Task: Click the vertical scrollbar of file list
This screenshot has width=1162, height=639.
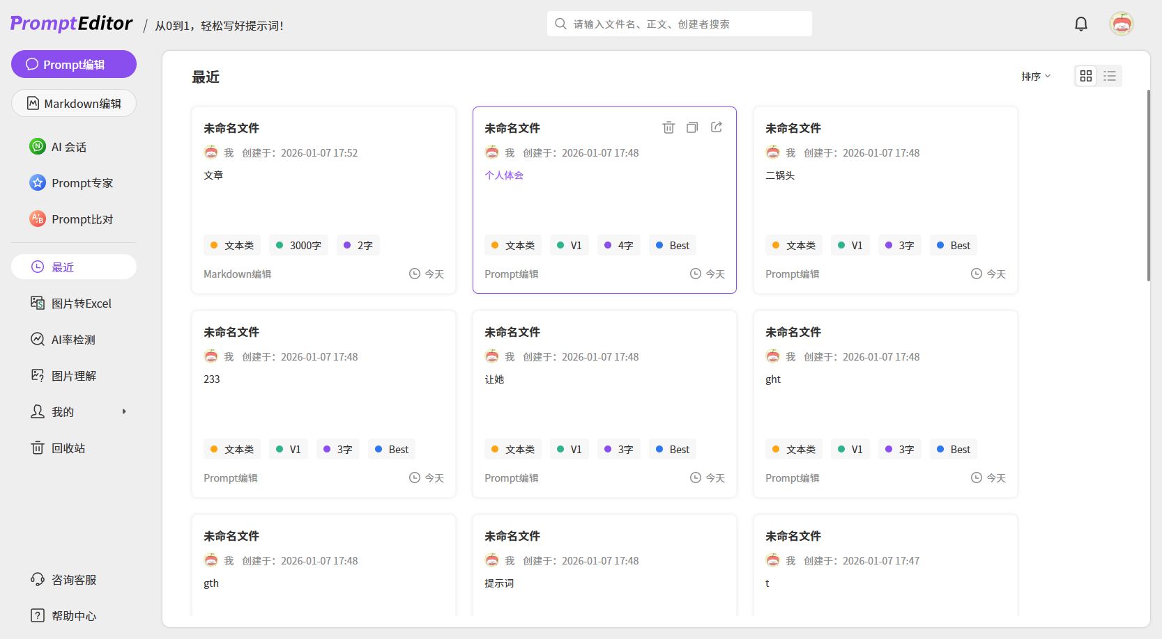Action: [1148, 186]
